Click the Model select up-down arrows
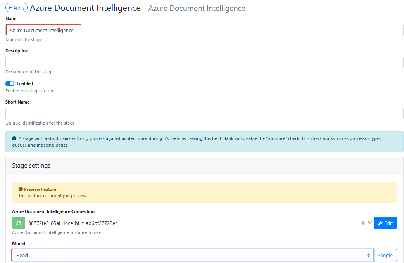The width and height of the screenshot is (404, 263). pos(368,255)
